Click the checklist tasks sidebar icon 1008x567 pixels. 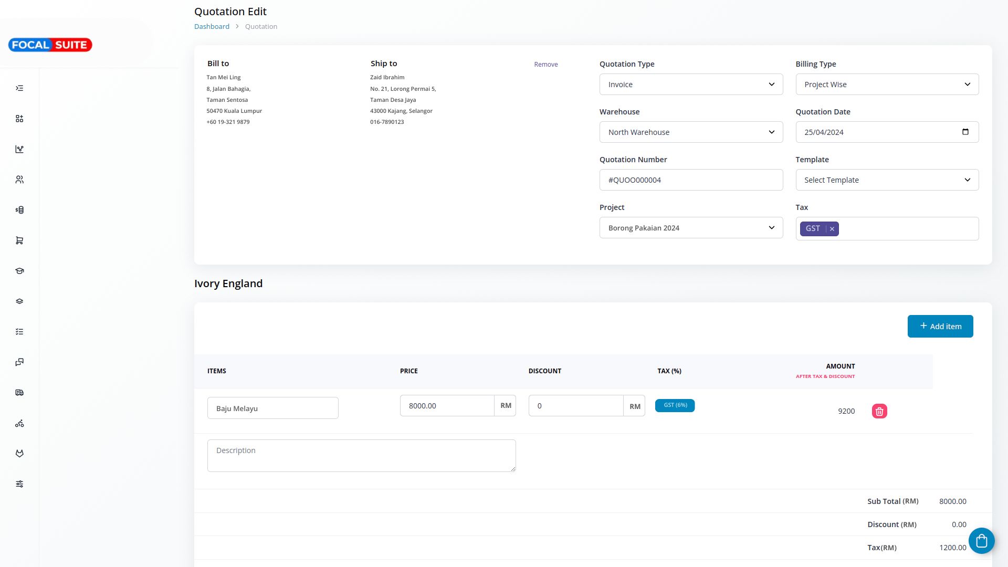[x=19, y=332]
